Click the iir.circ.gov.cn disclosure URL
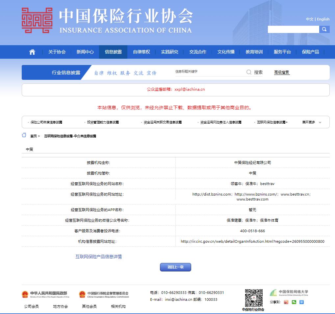 (252, 241)
